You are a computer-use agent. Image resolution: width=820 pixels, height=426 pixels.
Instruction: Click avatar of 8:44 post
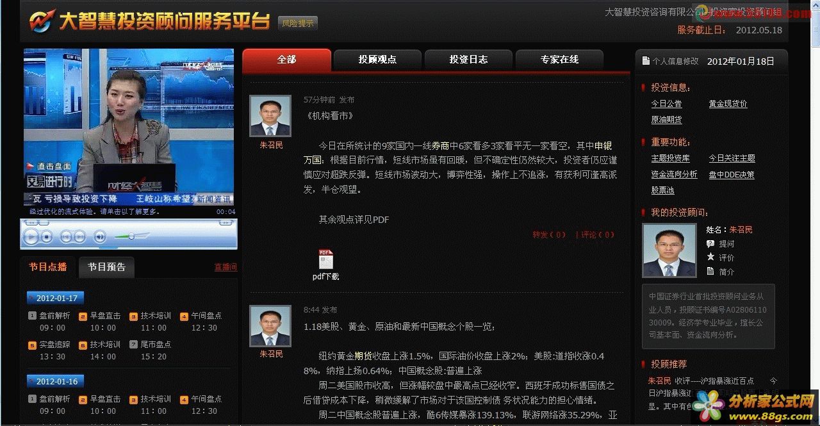click(270, 326)
